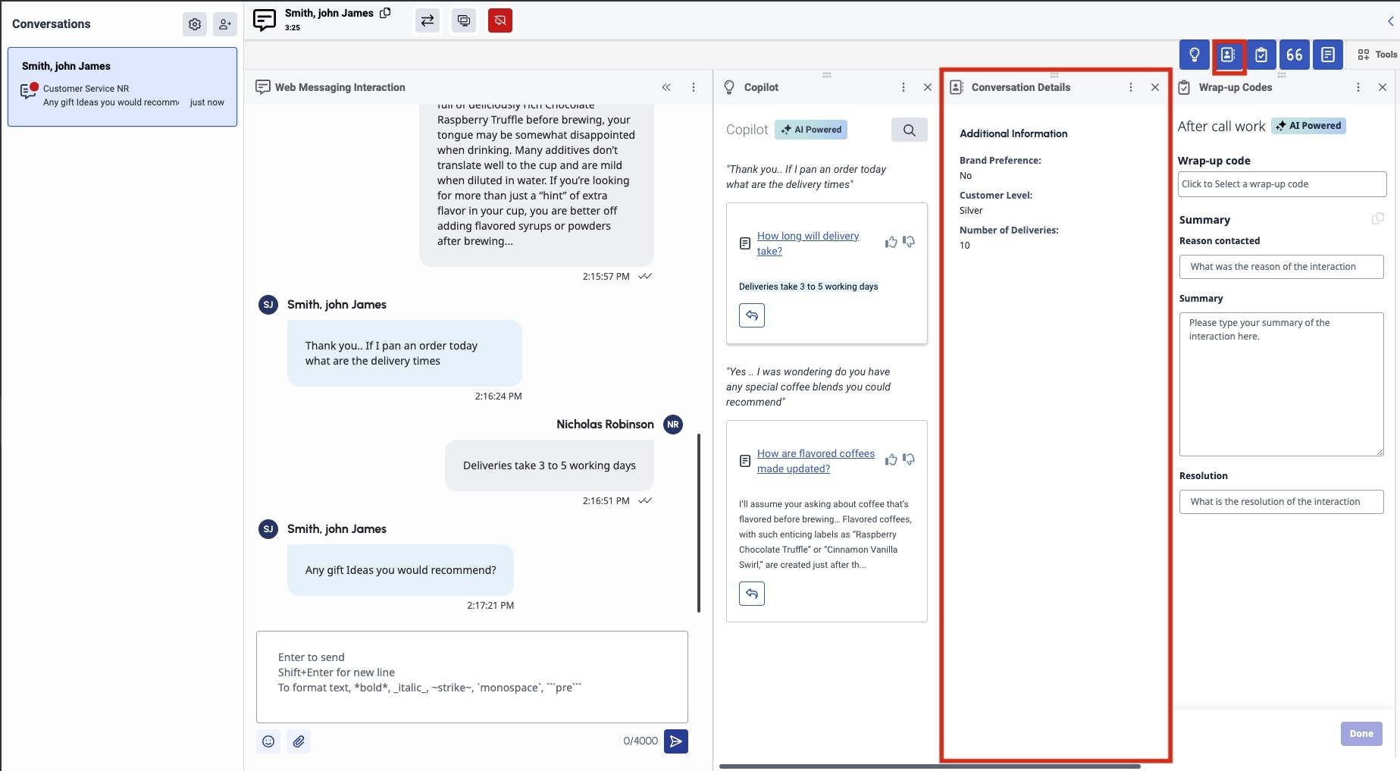Click the Copilot panel lightbulb title icon
The image size is (1400, 771).
click(x=729, y=87)
